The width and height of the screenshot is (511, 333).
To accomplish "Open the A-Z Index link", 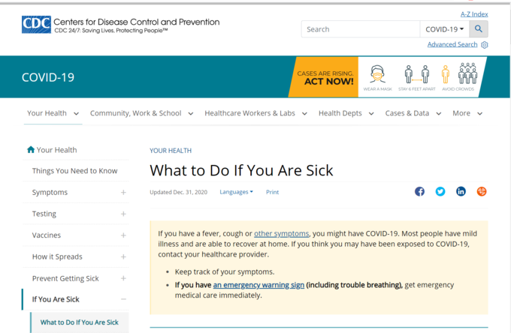I will click(474, 14).
